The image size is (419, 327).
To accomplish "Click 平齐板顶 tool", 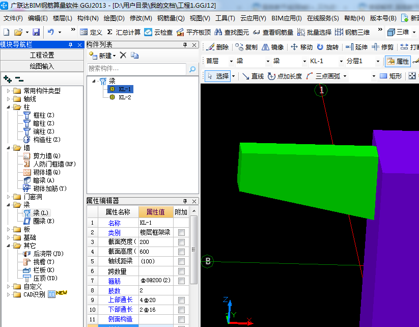I will 194,33.
